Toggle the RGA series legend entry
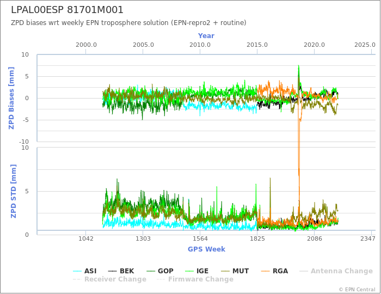This screenshot has height=294, width=381. 274,271
